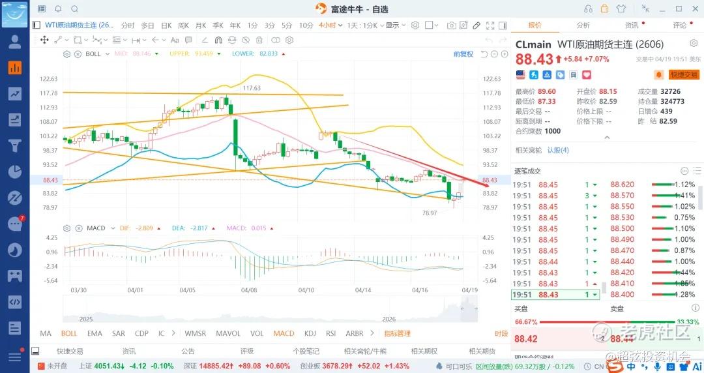This screenshot has height=373, width=704.
Task: Take a chart screenshot with camera icon
Action: (x=452, y=25)
